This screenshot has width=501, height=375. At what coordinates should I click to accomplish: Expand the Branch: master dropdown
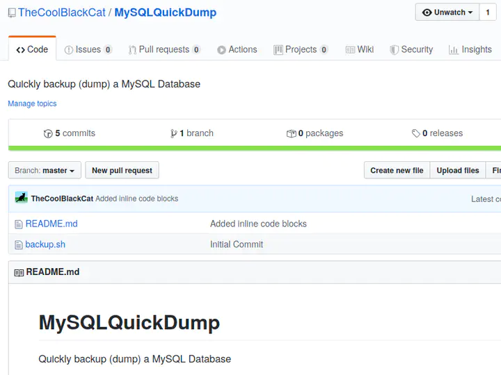click(45, 170)
